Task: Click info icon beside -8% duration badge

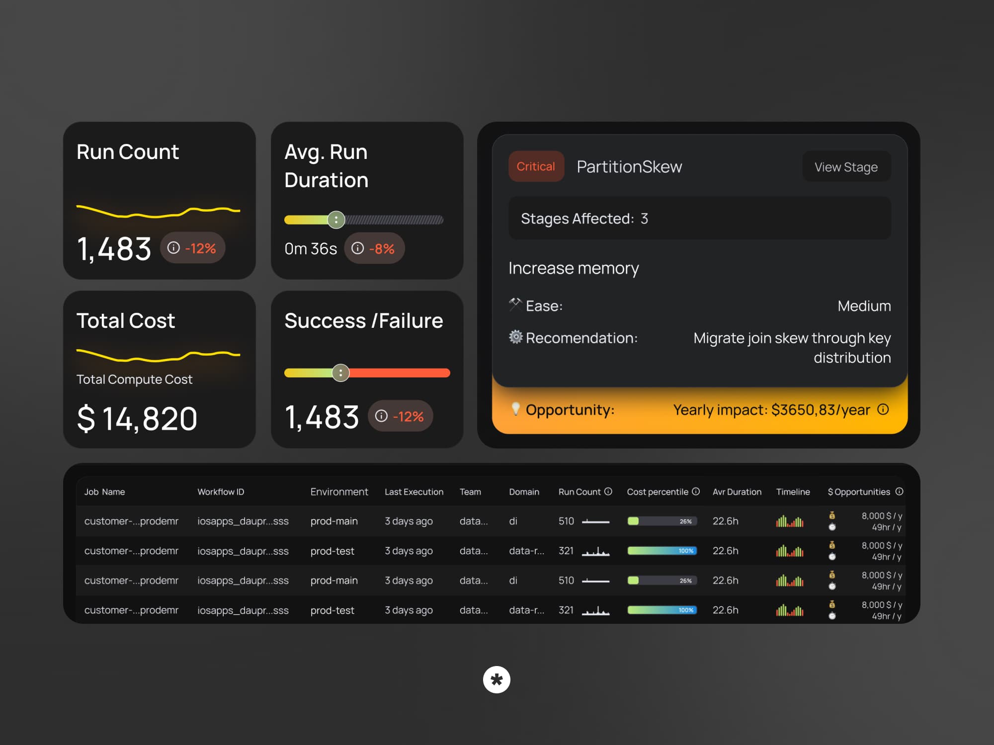Action: click(x=357, y=248)
